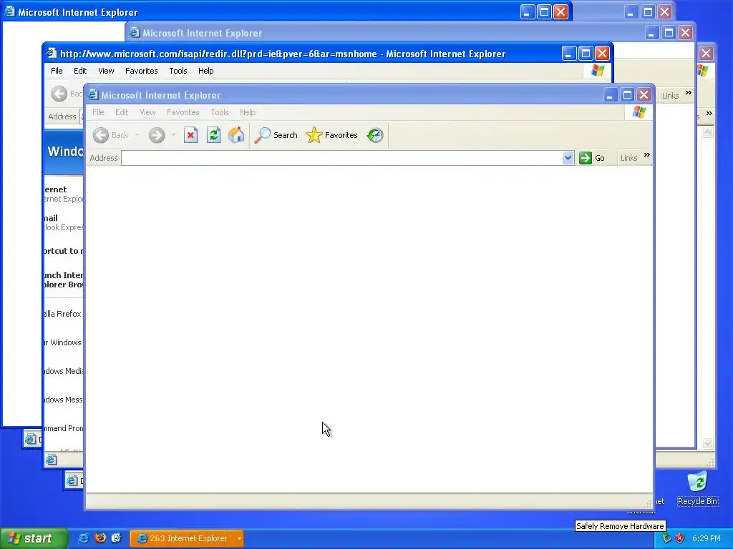Open View menu in front IE window

click(147, 112)
